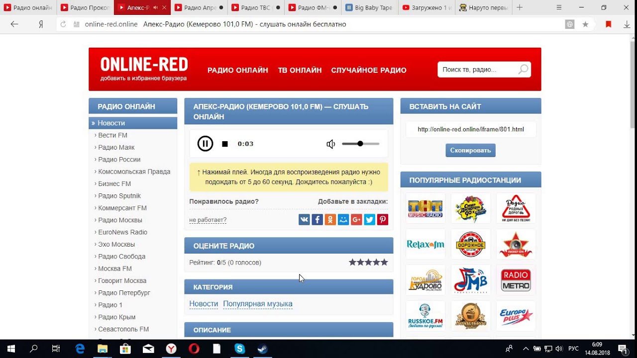Image resolution: width=637 pixels, height=358 pixels.
Task: Share on Moi Mir
Action: point(343,219)
